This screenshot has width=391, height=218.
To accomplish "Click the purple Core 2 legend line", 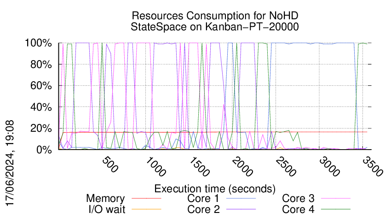I will (241, 209).
